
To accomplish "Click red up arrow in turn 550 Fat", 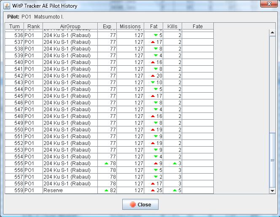I will pyautogui.click(x=153, y=129).
